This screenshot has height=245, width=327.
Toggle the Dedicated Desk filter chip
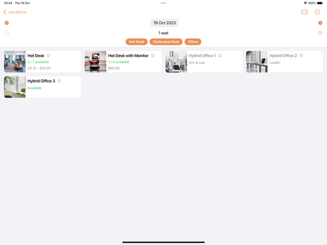[x=166, y=41]
